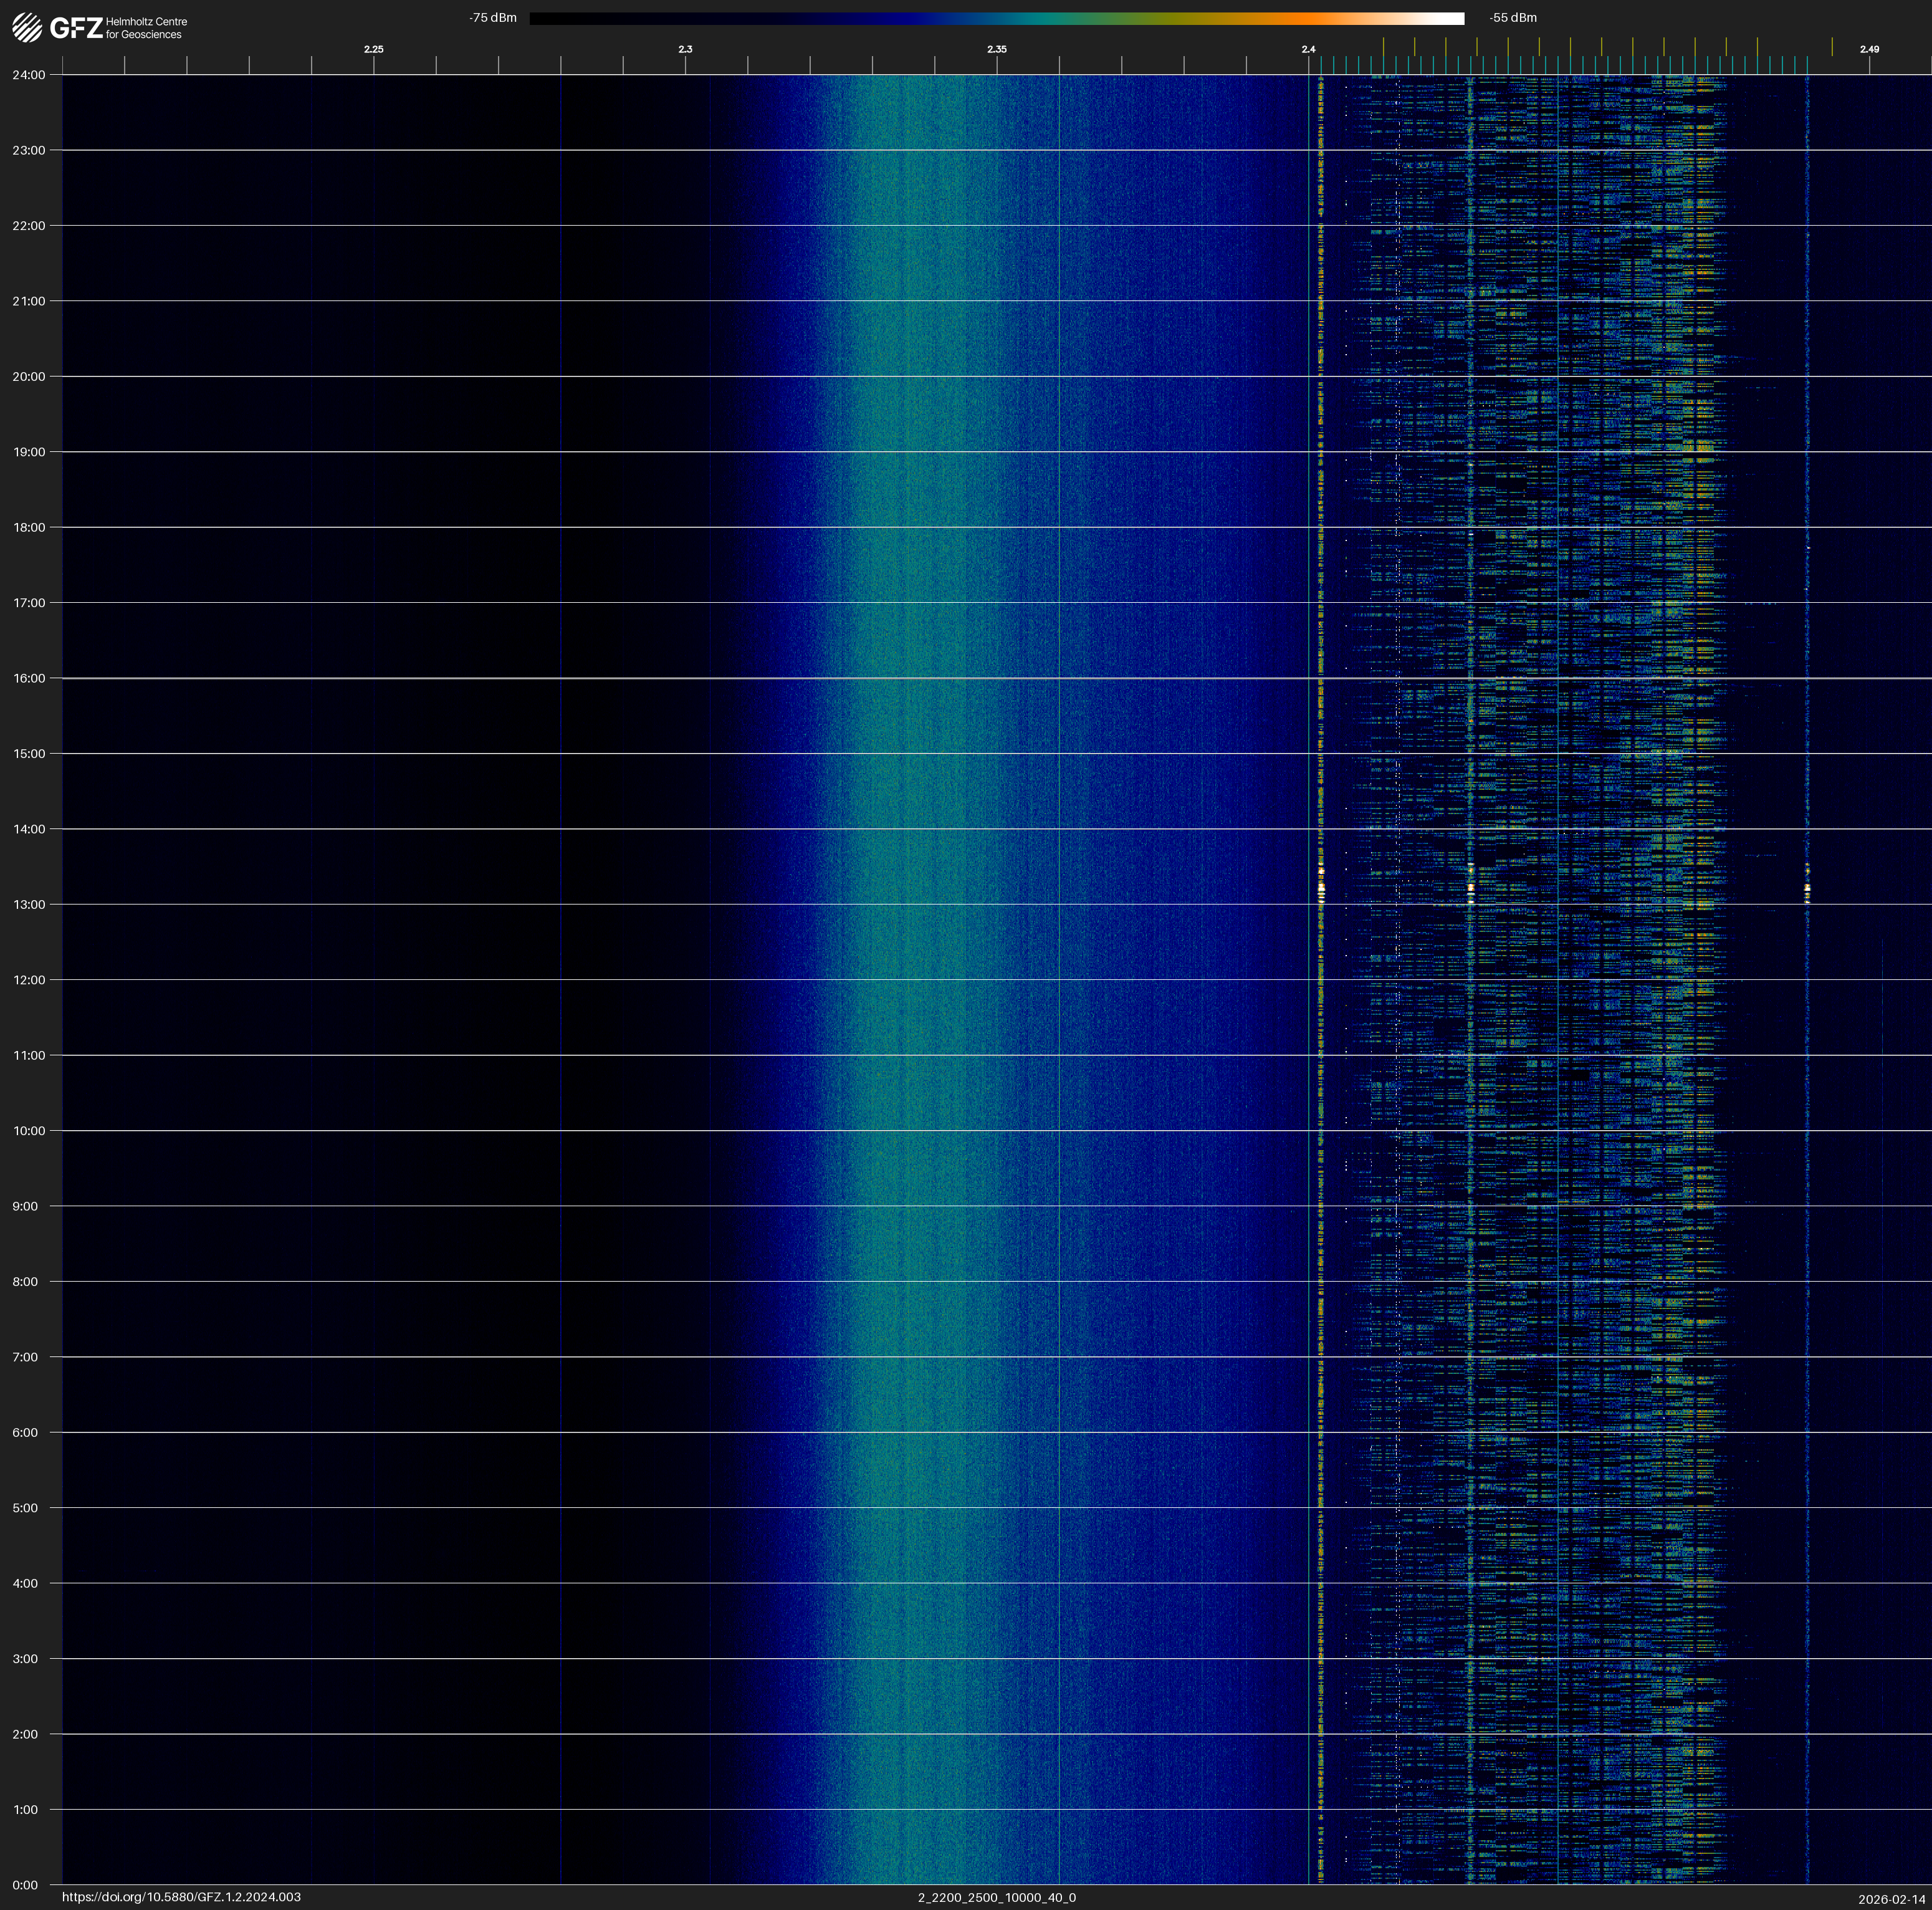Click the 18:00 time axis label
Image resolution: width=1932 pixels, height=1910 pixels.
pos(29,527)
